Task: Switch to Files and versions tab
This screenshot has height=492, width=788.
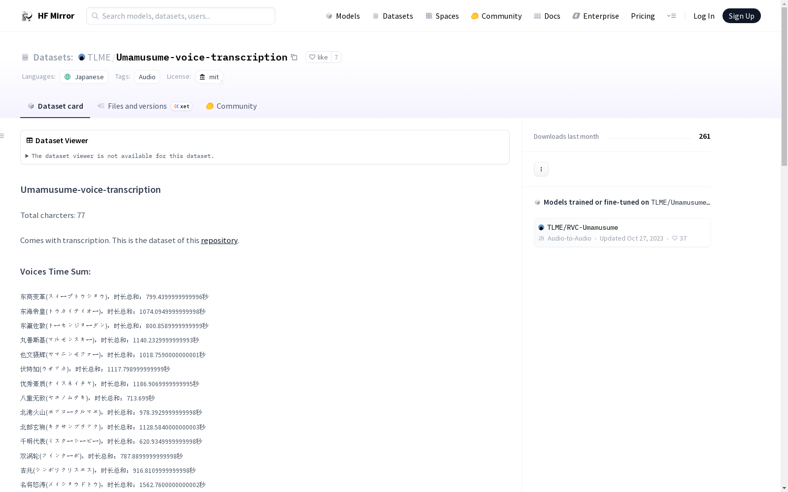Action: (144, 106)
